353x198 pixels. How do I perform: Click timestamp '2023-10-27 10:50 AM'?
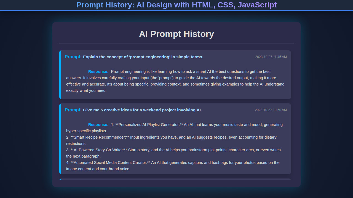tap(271, 110)
